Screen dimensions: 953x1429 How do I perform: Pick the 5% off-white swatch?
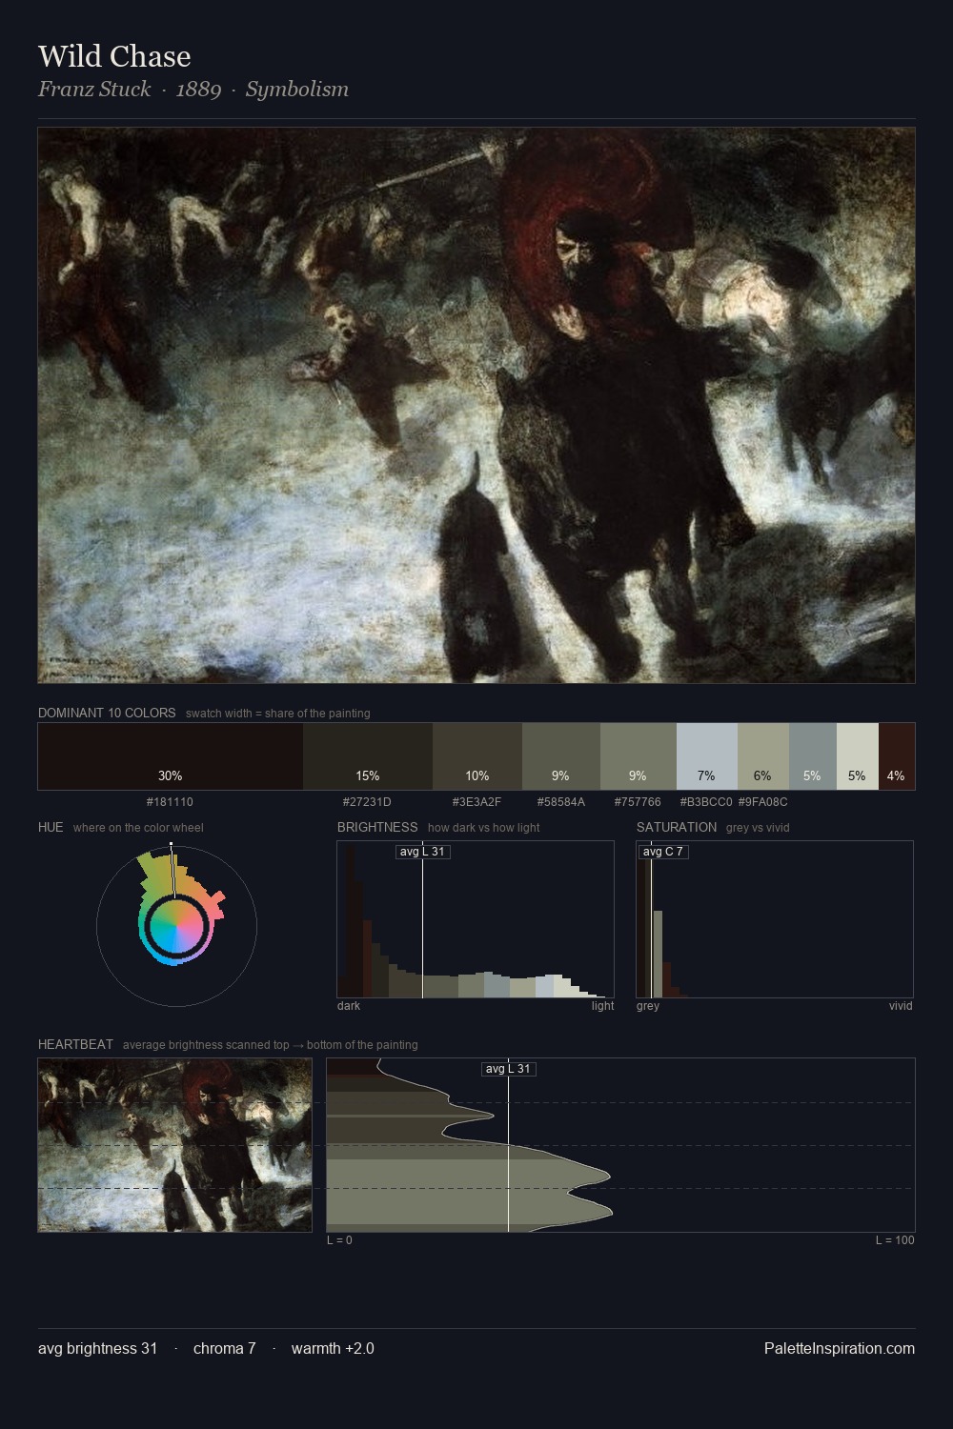(858, 756)
